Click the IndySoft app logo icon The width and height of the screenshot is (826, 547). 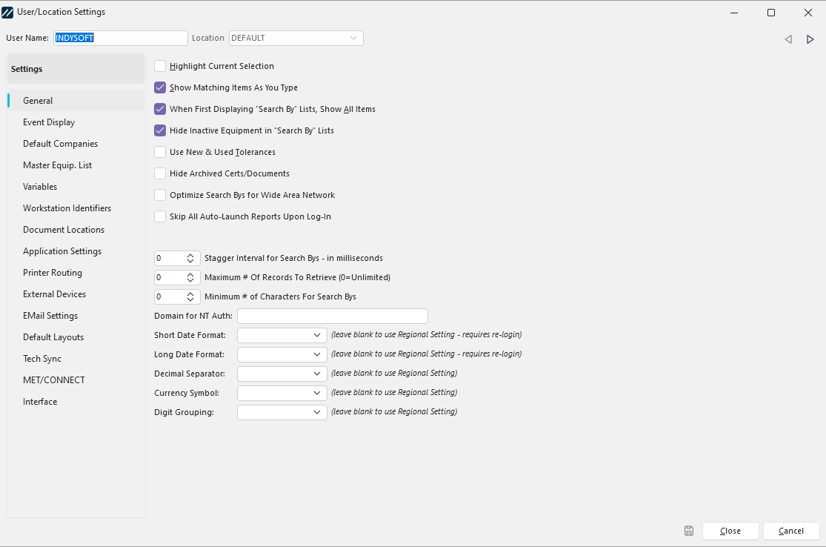8,12
